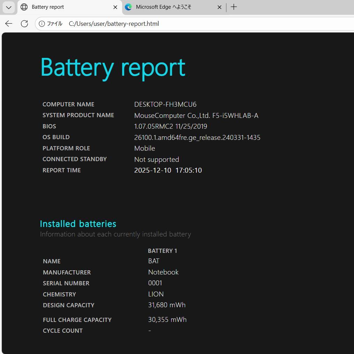This screenshot has width=354, height=354.
Task: Open the tab search chevron at top left
Action: click(8, 7)
